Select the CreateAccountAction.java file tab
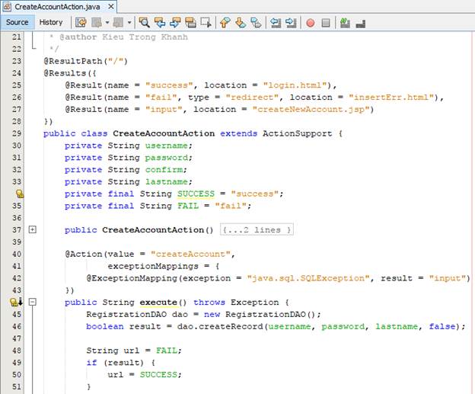Image resolution: width=475 pixels, height=394 pixels. click(x=58, y=7)
